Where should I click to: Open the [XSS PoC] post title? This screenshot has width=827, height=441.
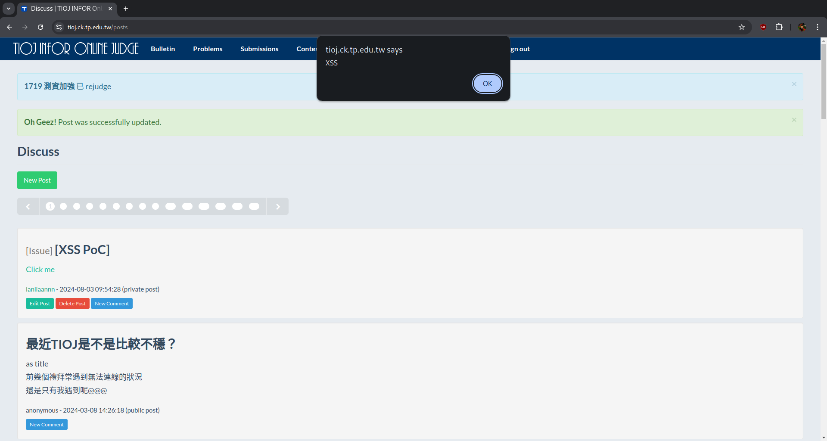pos(82,249)
